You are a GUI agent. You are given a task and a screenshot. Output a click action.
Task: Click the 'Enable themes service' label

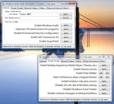pyautogui.click(x=85, y=69)
